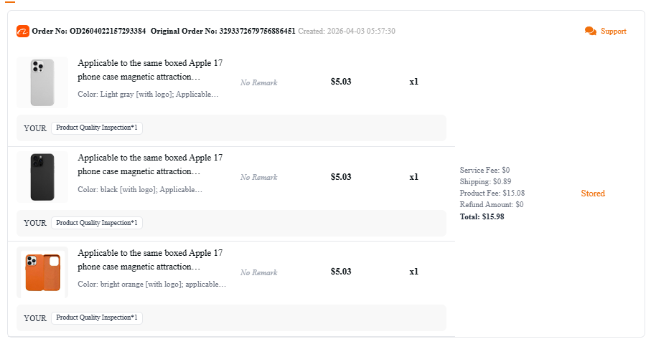The image size is (651, 339).
Task: Click the light gray case product title
Action: click(150, 70)
